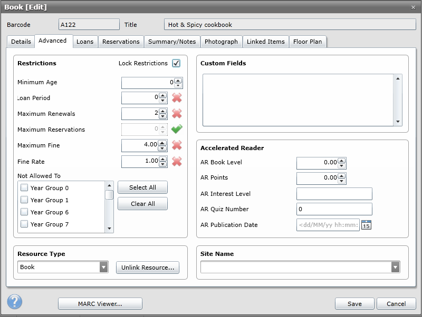
Task: Decrease Minimum Age with the down arrow
Action: pos(178,85)
